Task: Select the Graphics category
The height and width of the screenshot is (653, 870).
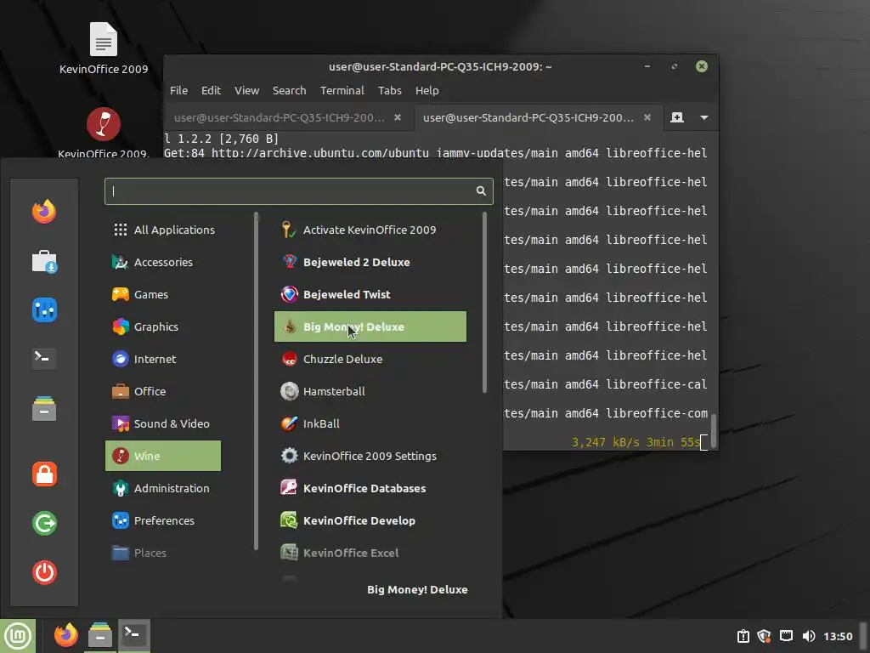Action: pos(163,326)
